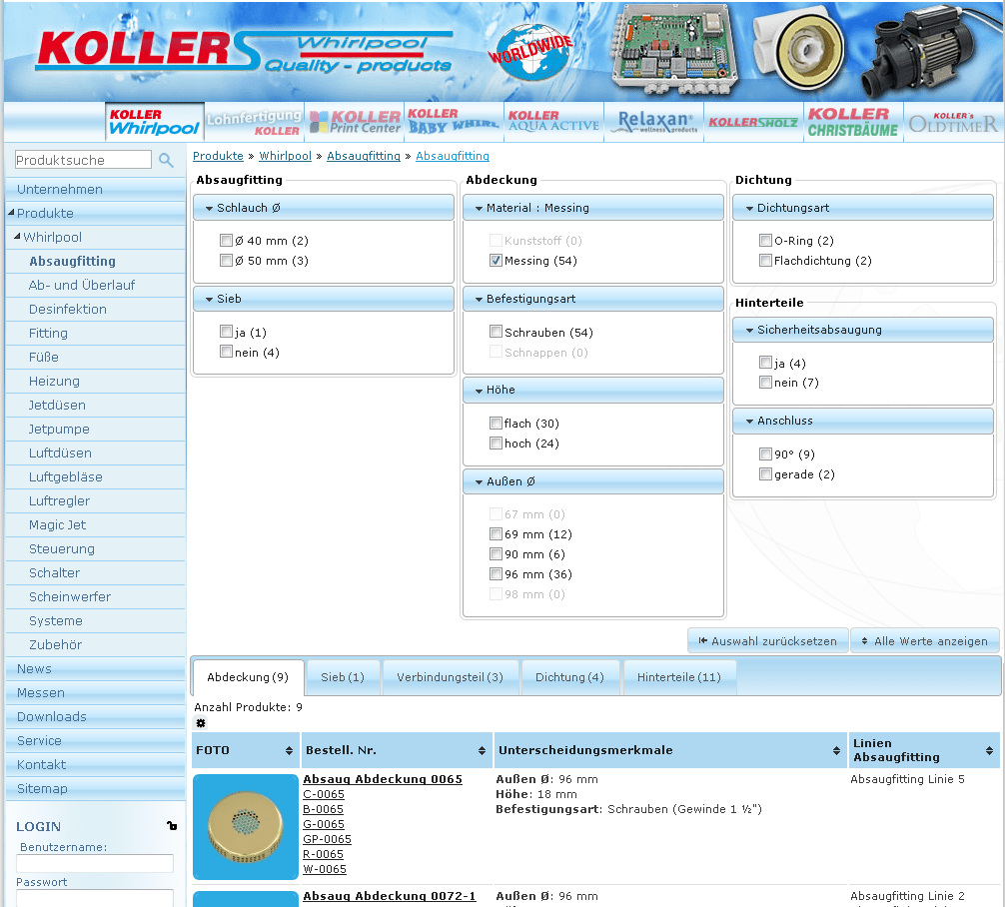Screen dimensions: 1005x907
Task: Open the Koller Aqua Active logo
Action: [553, 122]
